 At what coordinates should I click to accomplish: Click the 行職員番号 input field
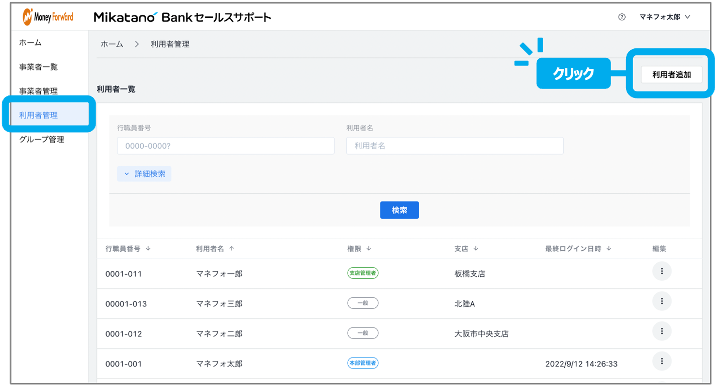point(225,146)
